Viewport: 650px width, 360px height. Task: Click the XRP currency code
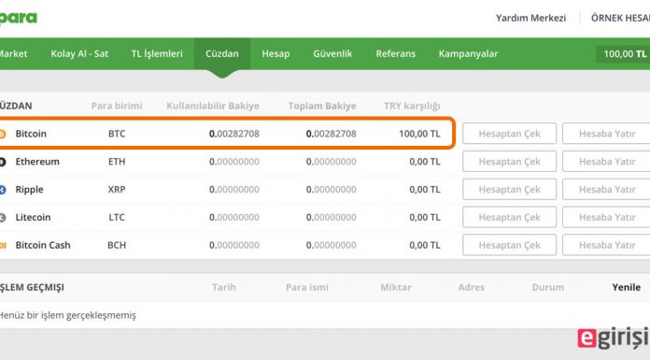pos(117,189)
